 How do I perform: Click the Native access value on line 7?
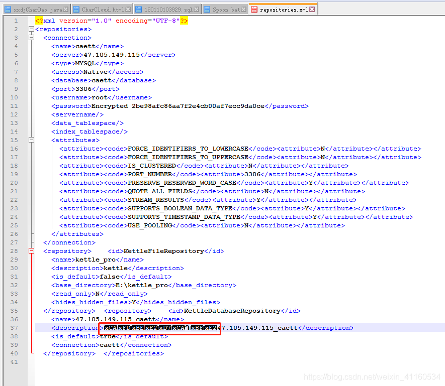pyautogui.click(x=96, y=72)
